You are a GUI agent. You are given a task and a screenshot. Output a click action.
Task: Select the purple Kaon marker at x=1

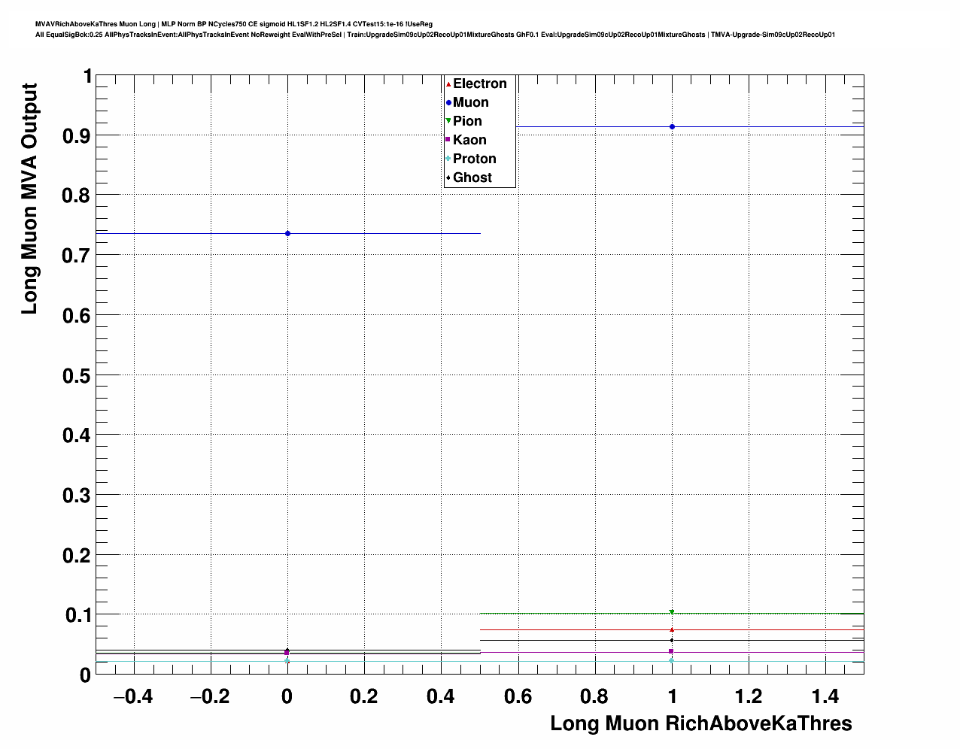click(671, 651)
